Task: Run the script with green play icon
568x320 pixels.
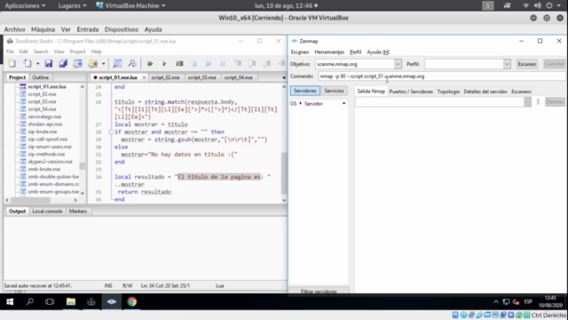Action: (164, 64)
